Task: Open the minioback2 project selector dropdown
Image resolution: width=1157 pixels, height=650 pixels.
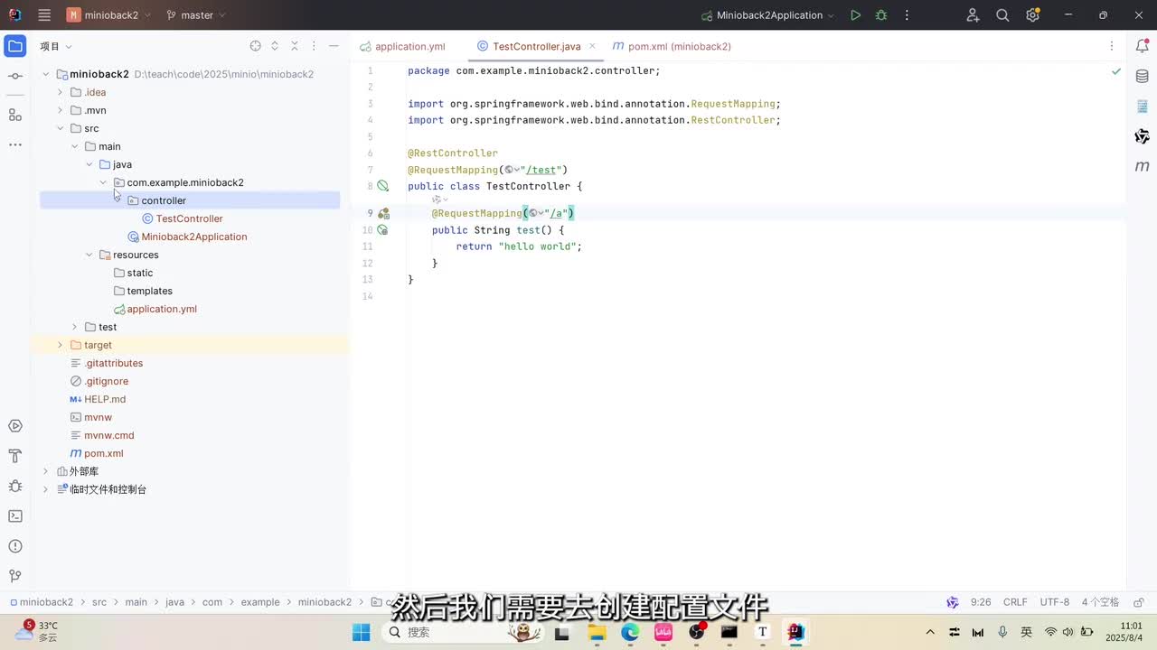Action: [108, 15]
